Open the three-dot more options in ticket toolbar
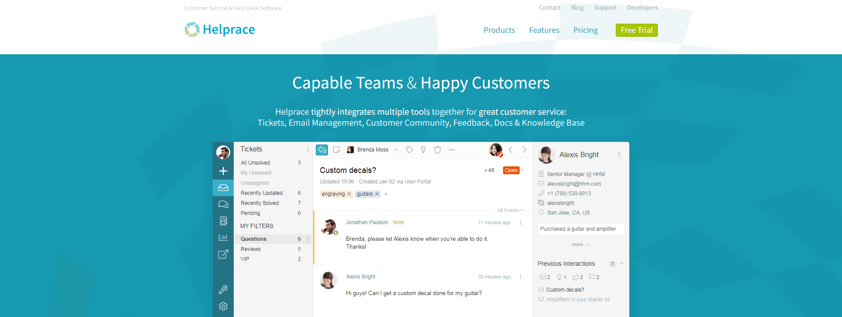 (x=452, y=150)
